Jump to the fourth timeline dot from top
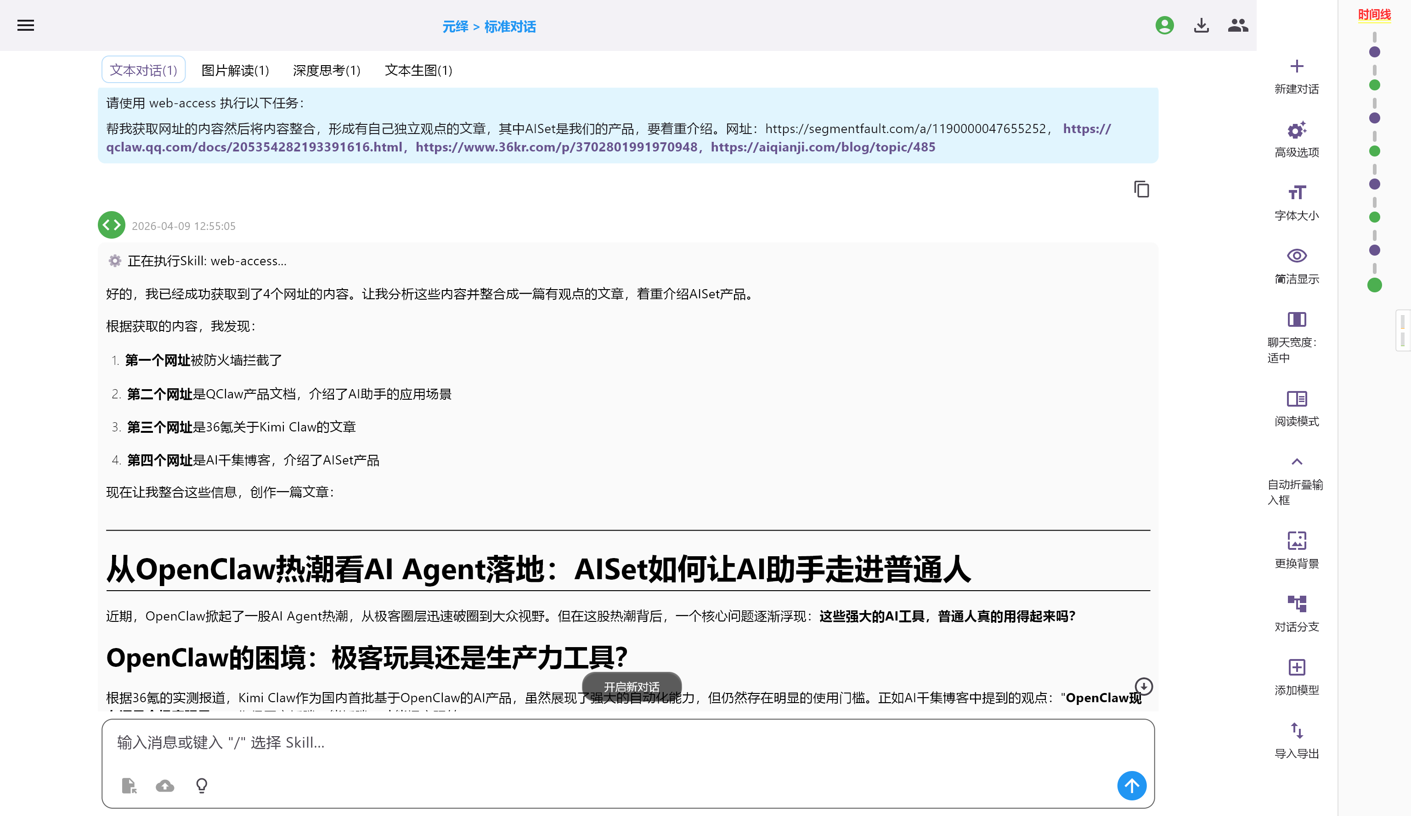The image size is (1411, 816). pos(1375,151)
